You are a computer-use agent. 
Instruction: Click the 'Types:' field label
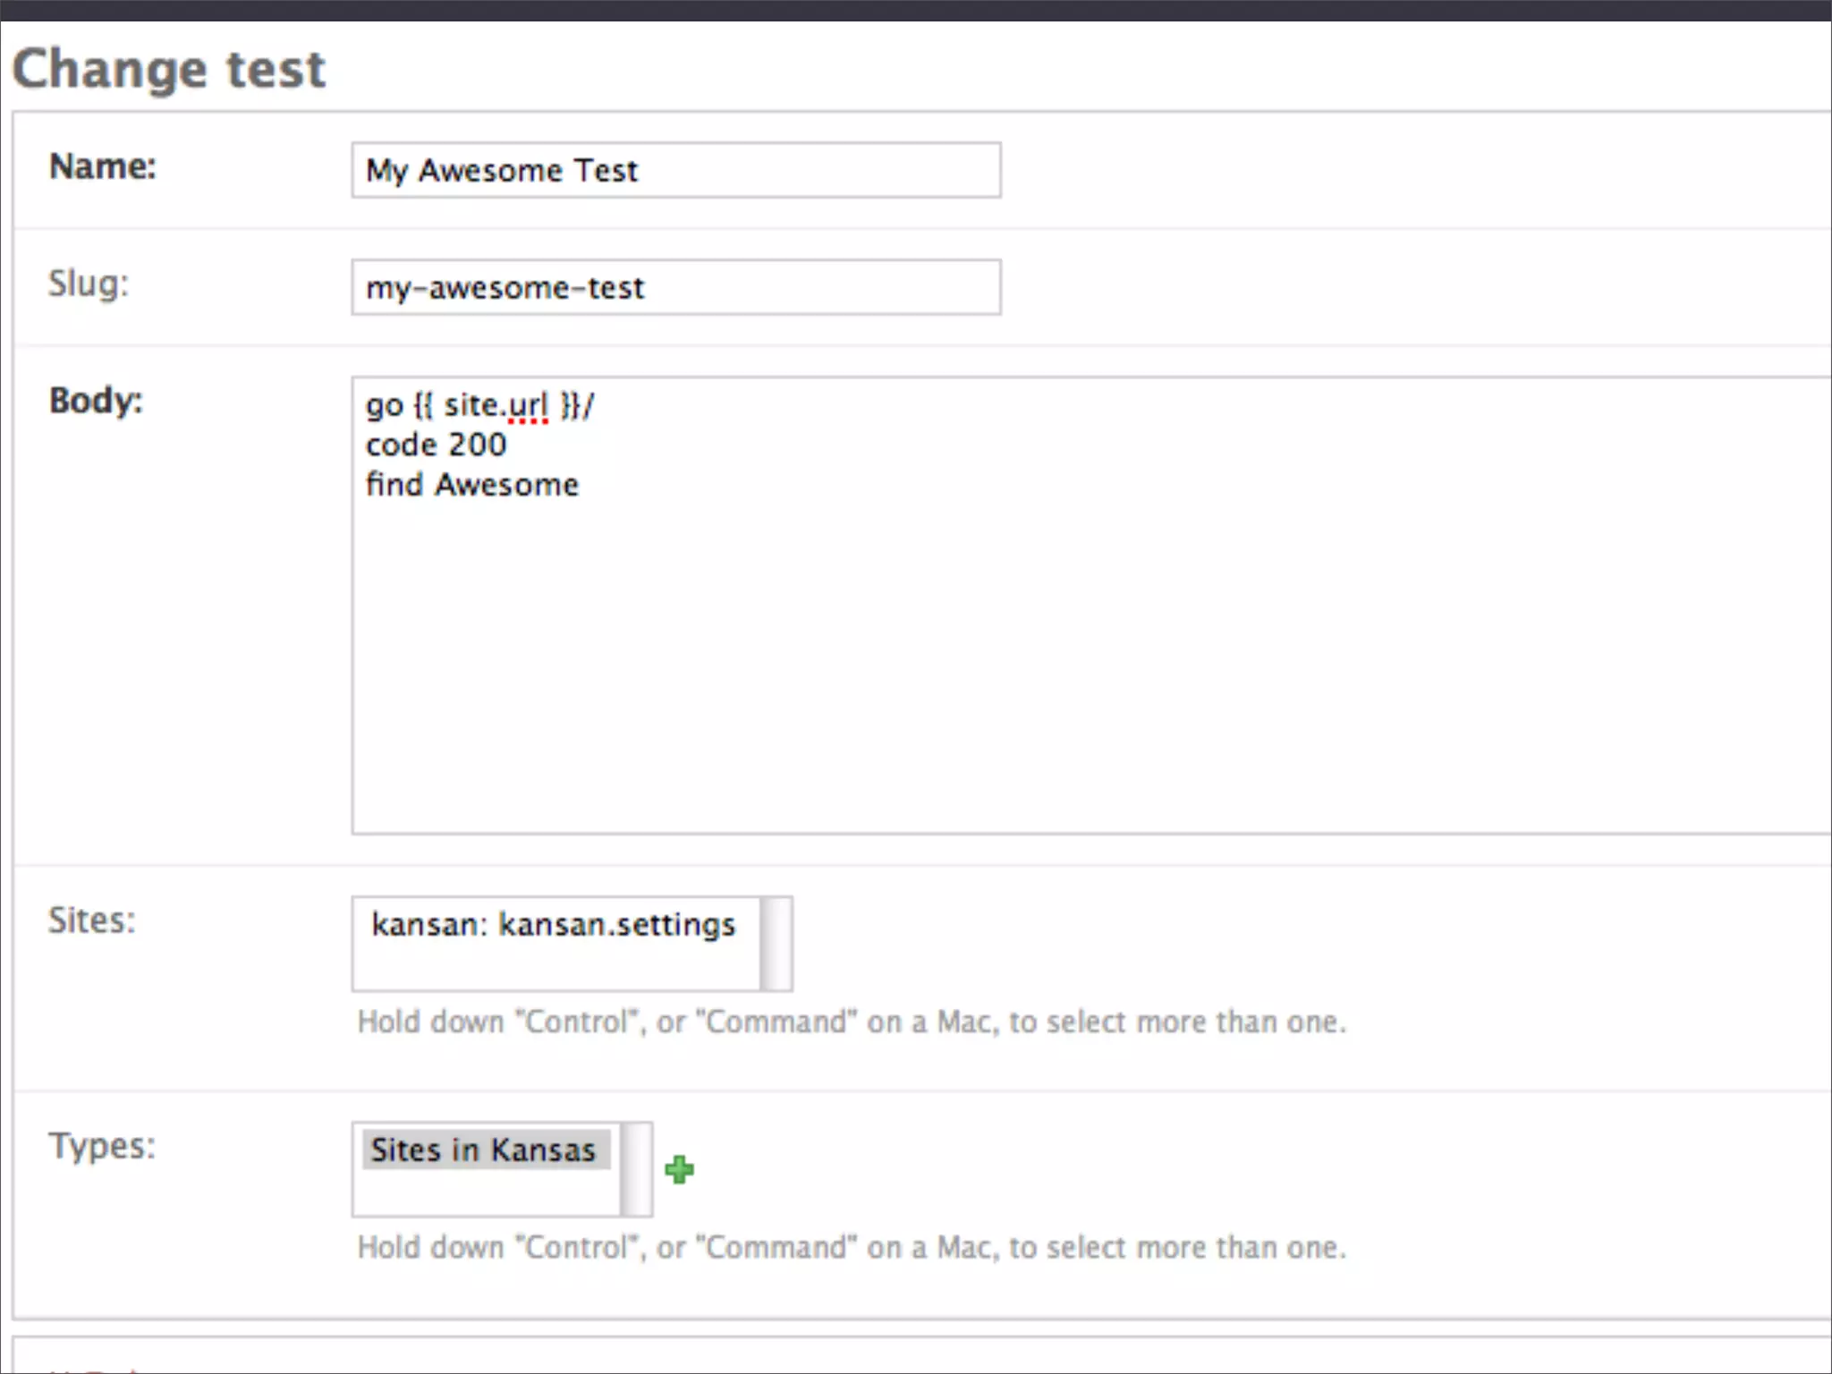tap(101, 1146)
